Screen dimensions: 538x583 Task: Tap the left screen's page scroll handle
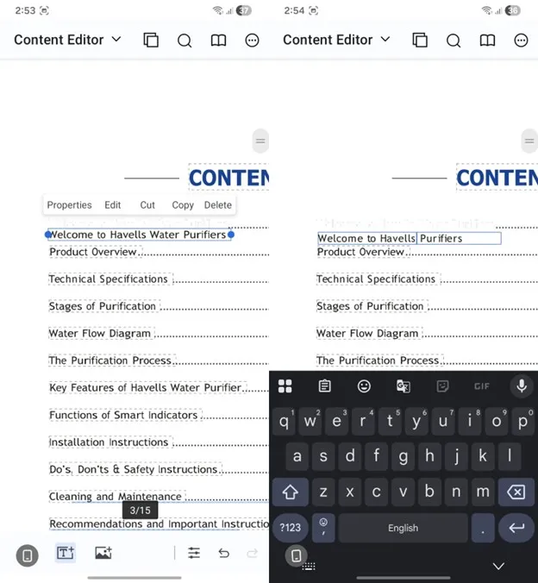[x=260, y=141]
